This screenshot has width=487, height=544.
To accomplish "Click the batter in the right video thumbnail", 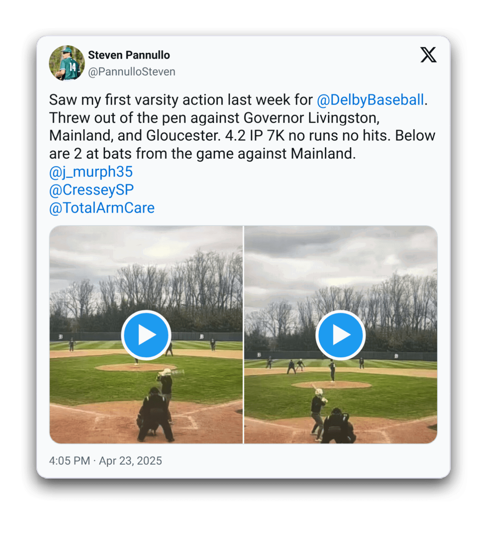I will click(x=318, y=414).
